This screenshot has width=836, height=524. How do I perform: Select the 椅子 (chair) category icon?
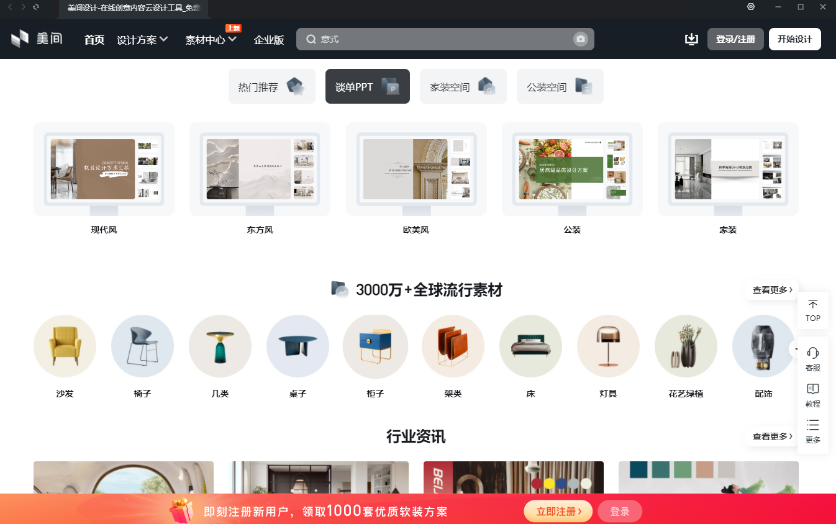click(x=142, y=346)
